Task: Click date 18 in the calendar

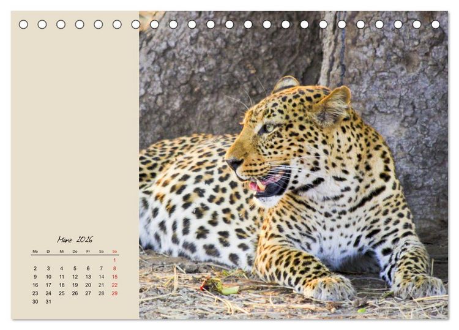Action: click(61, 285)
